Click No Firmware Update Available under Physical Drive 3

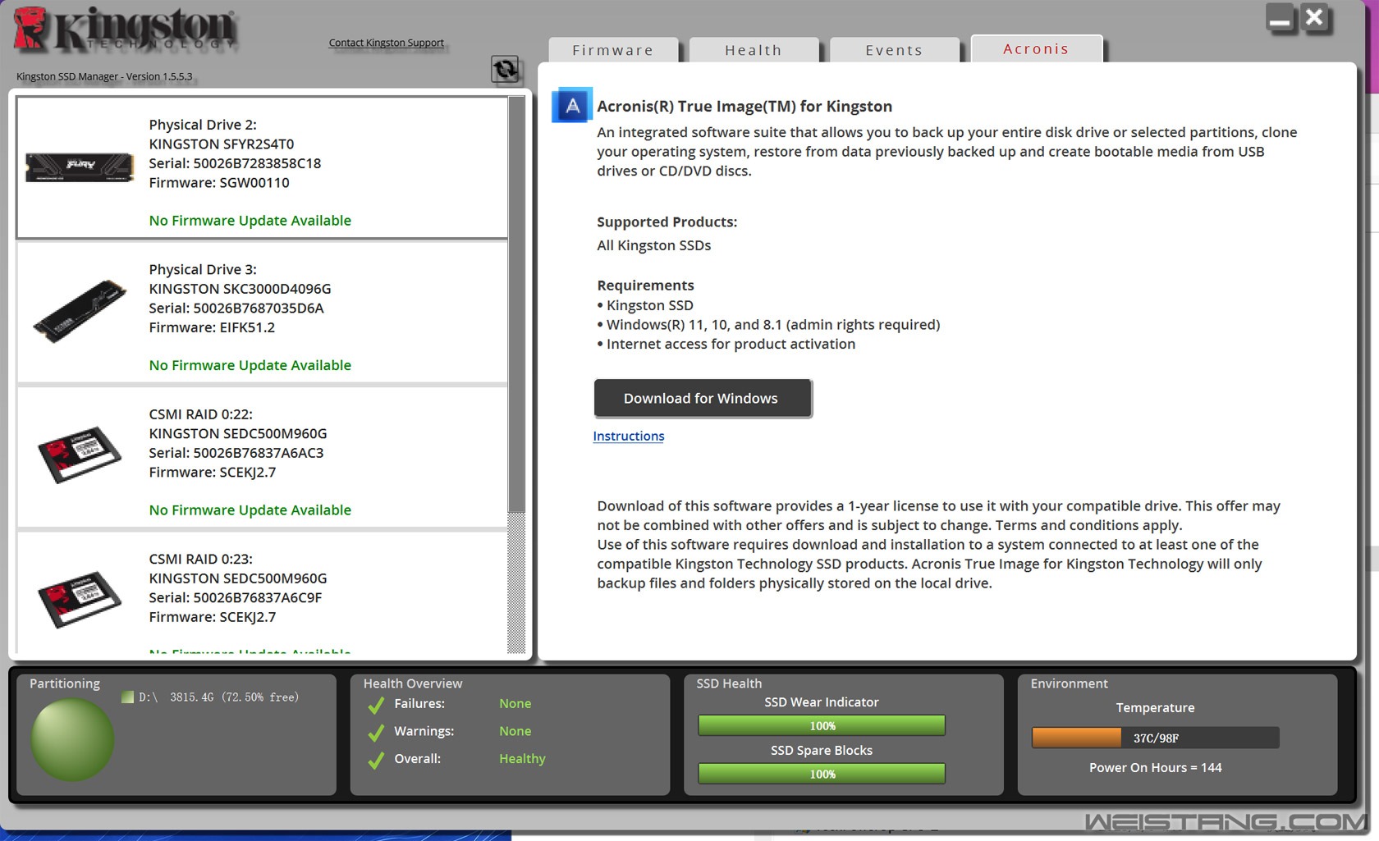250,365
